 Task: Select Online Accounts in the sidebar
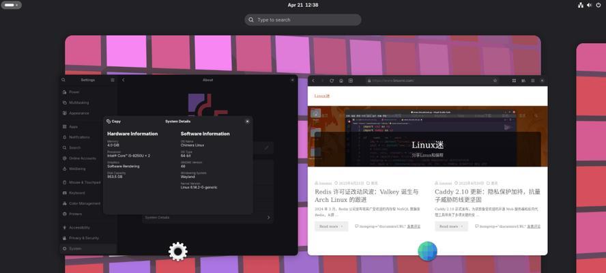pos(88,158)
